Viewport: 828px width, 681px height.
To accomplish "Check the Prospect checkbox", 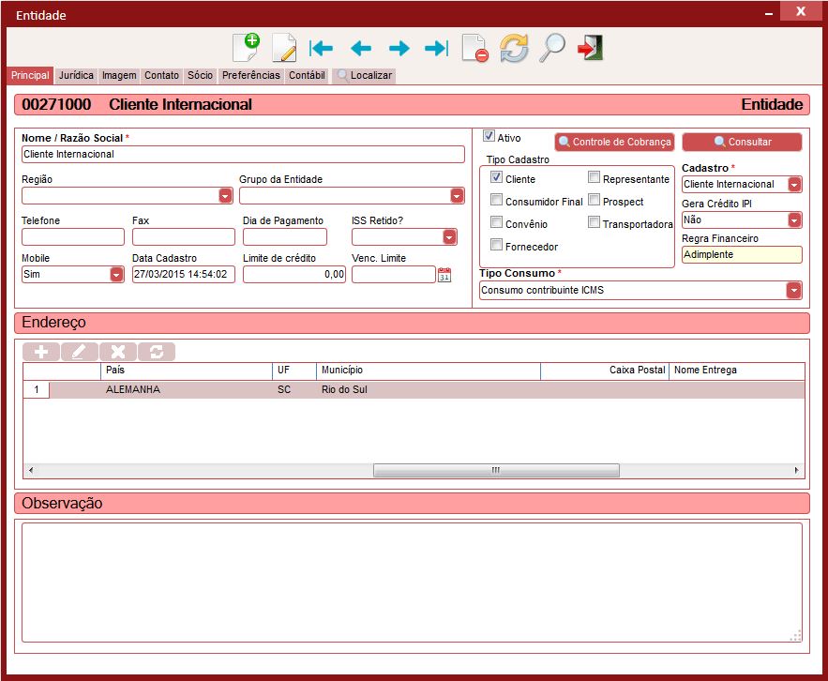I will 595,200.
